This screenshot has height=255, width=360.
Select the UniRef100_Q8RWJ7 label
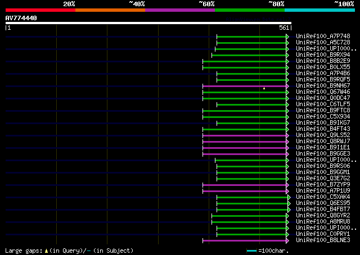pyautogui.click(x=323, y=142)
